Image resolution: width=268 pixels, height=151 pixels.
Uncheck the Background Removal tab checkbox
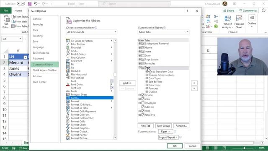[x=143, y=44]
